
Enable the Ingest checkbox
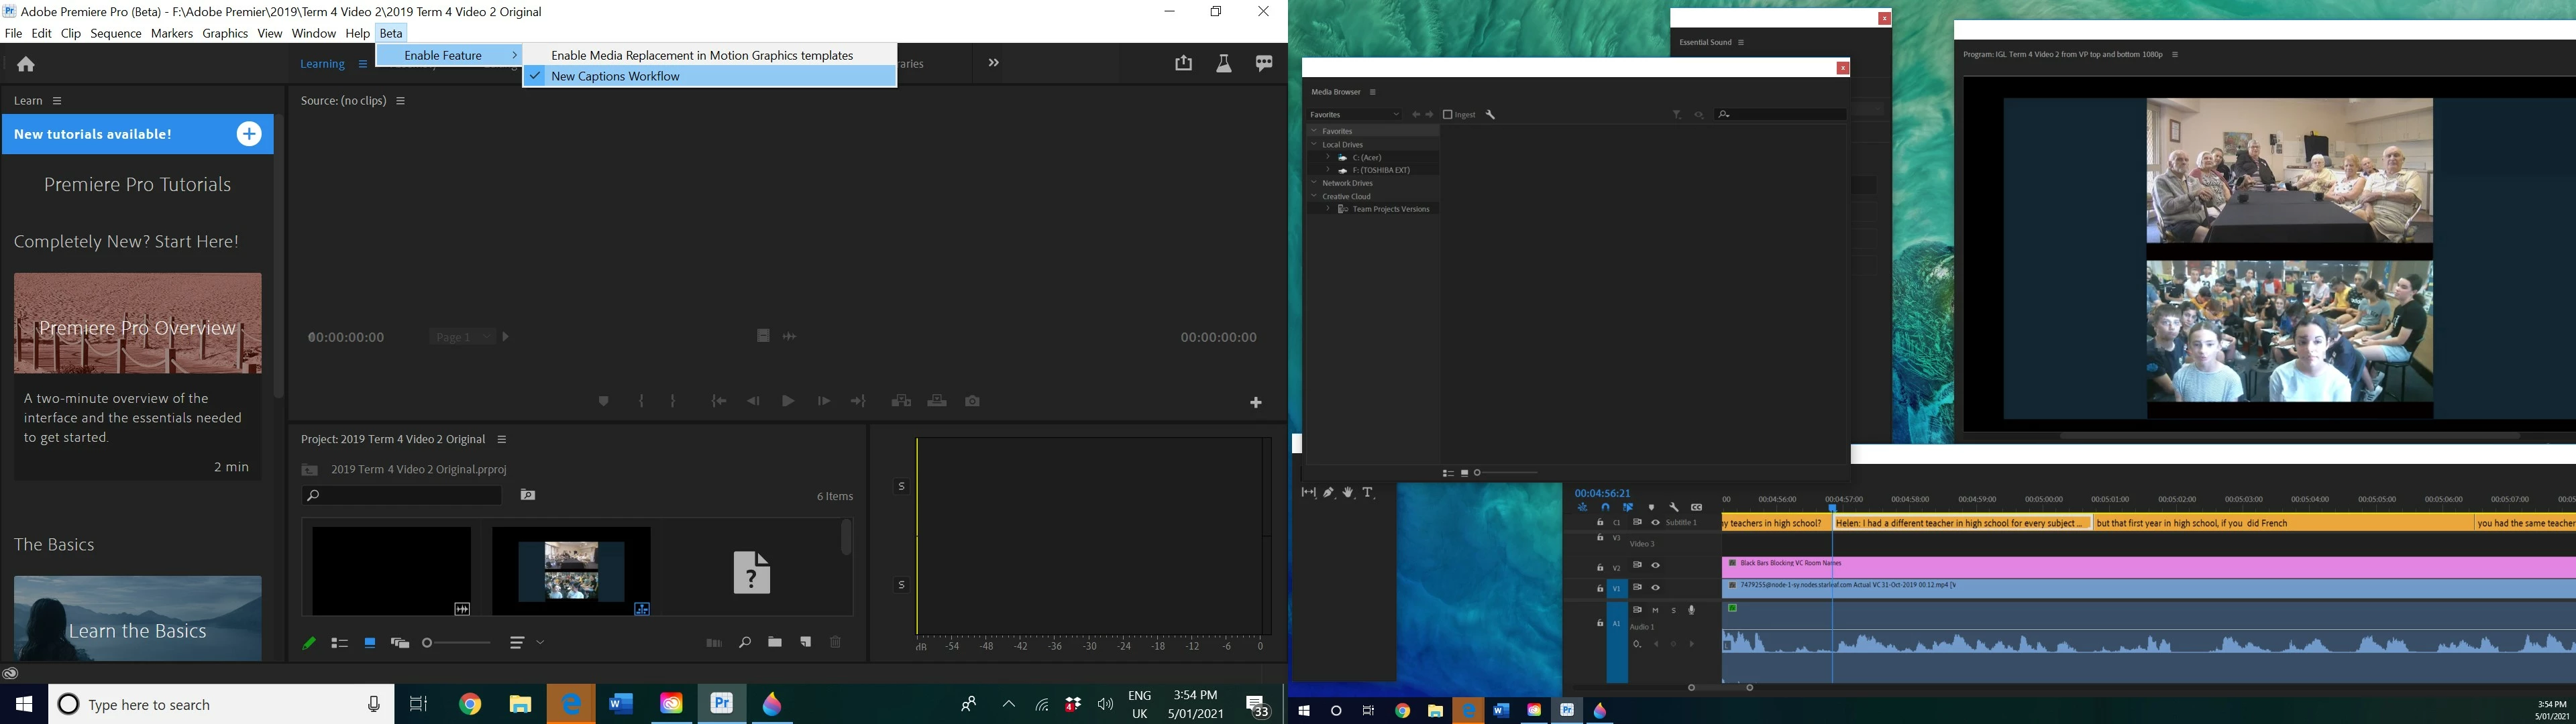tap(1447, 115)
